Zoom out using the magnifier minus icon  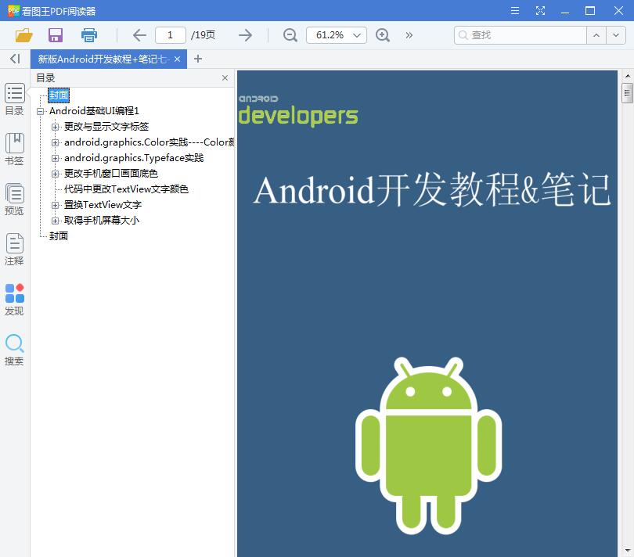click(x=289, y=35)
